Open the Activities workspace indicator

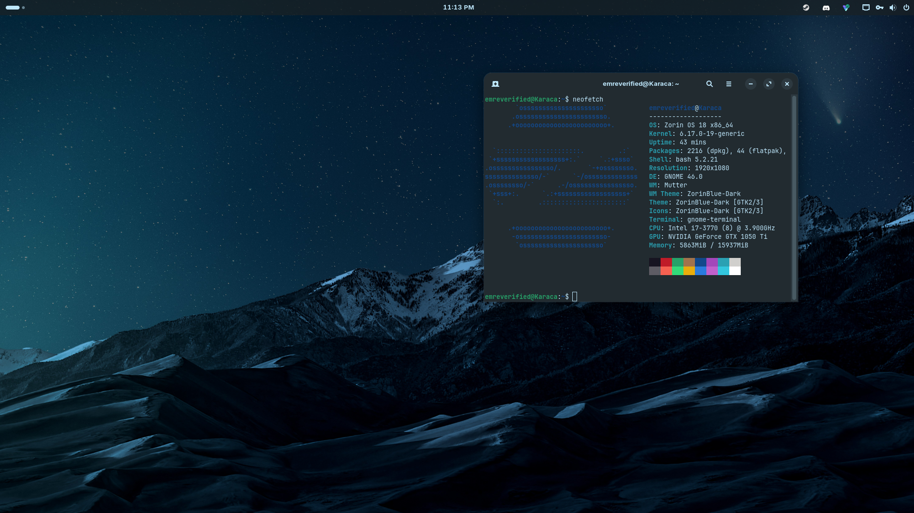15,8
